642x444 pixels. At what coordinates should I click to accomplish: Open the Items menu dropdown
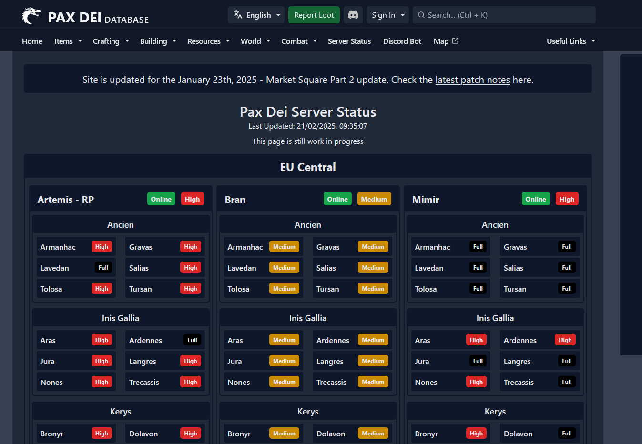pos(68,41)
